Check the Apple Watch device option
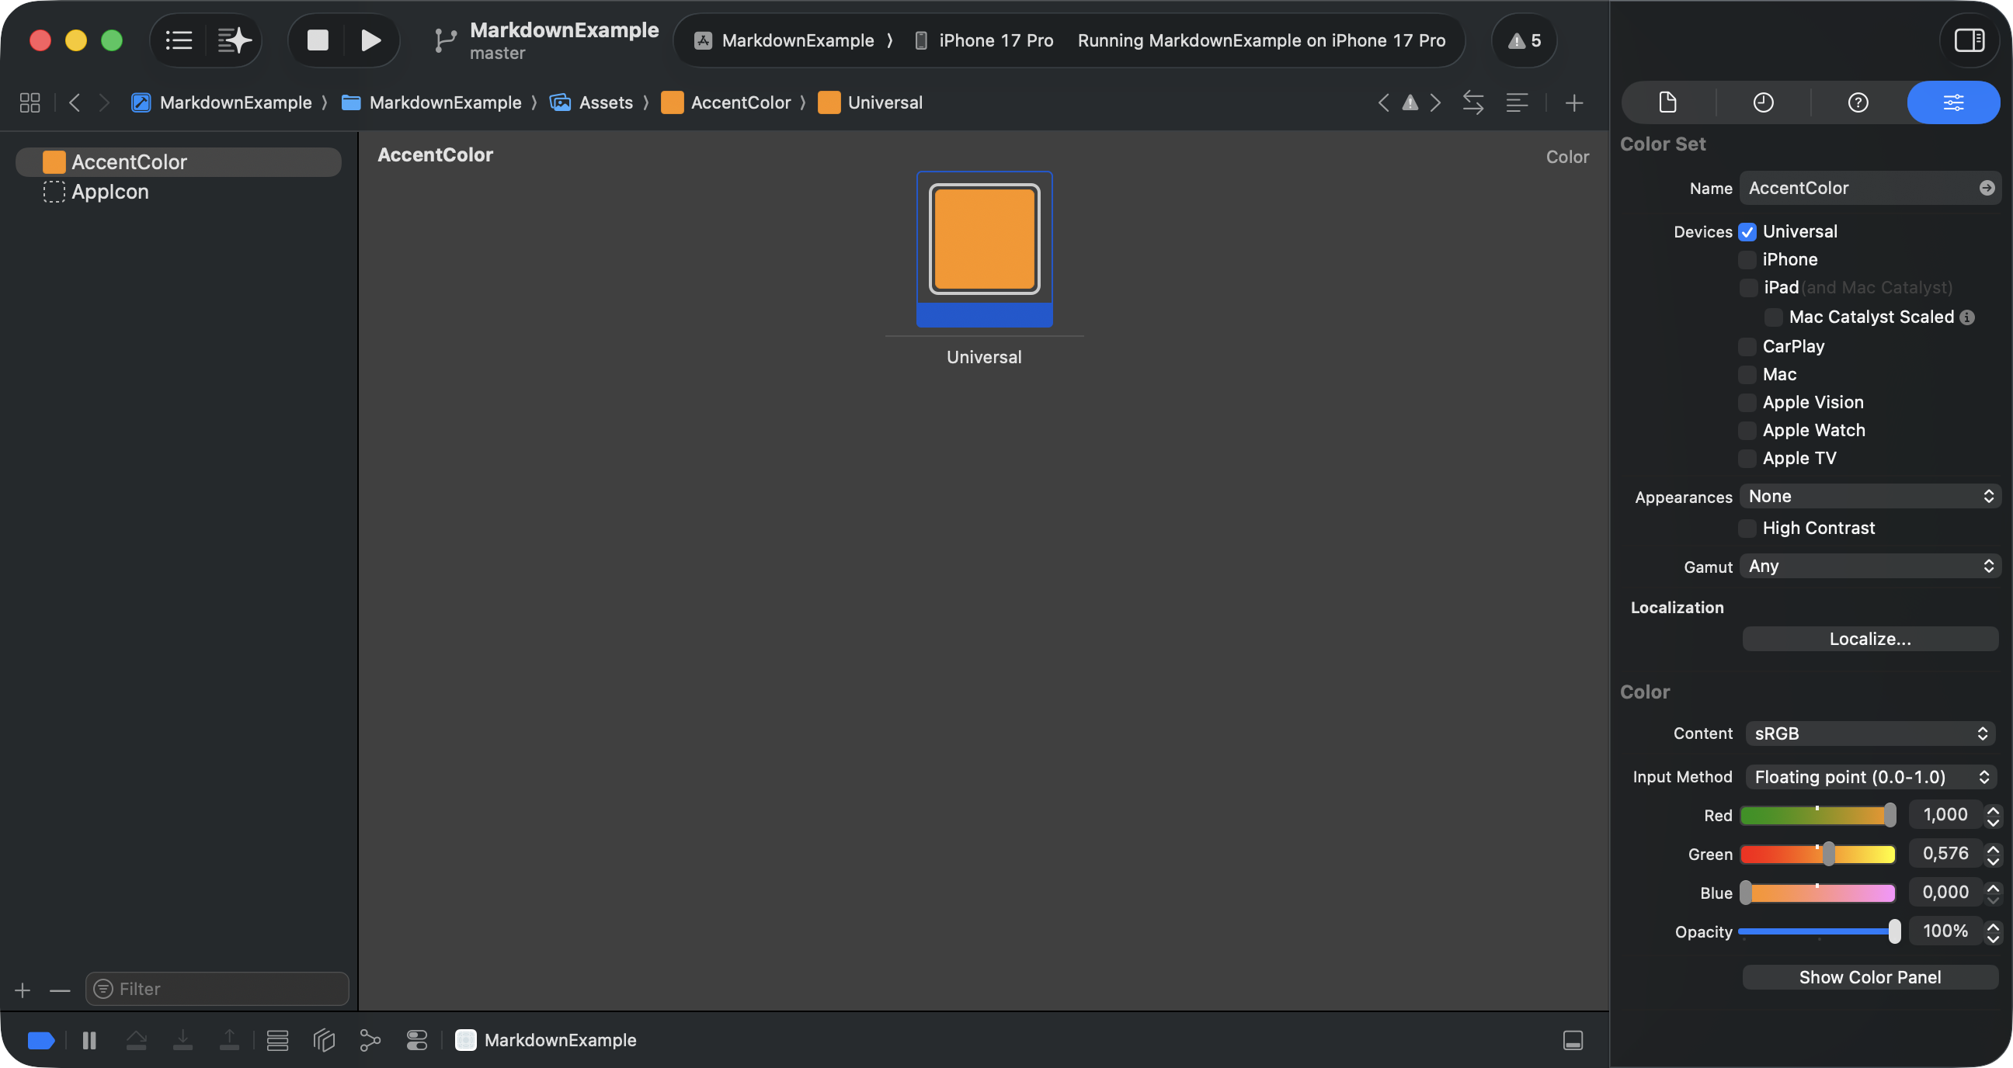 point(1747,431)
